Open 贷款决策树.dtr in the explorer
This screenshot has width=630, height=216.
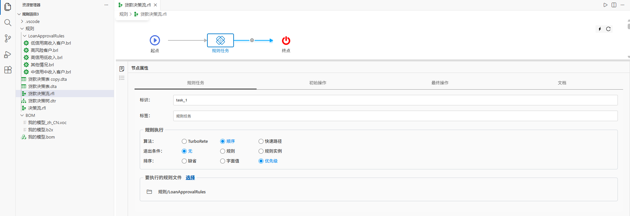point(42,101)
